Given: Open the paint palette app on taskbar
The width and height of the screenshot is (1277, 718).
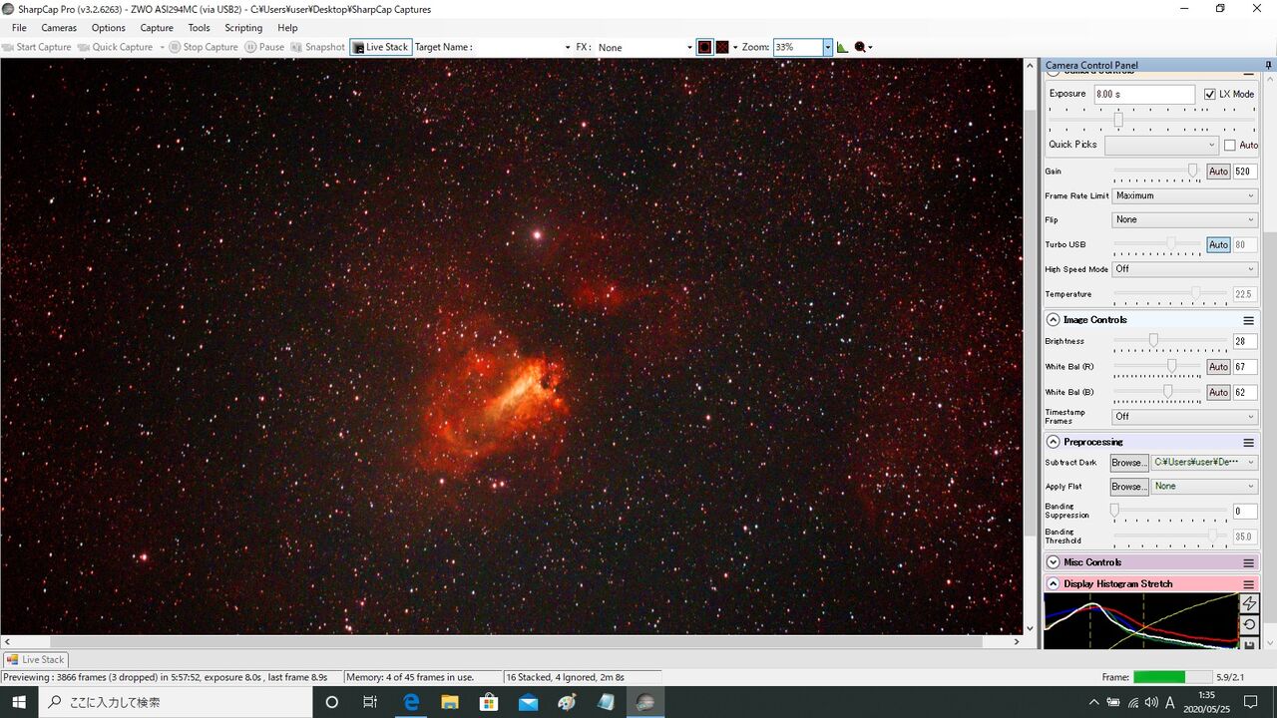Looking at the screenshot, I should [x=567, y=702].
